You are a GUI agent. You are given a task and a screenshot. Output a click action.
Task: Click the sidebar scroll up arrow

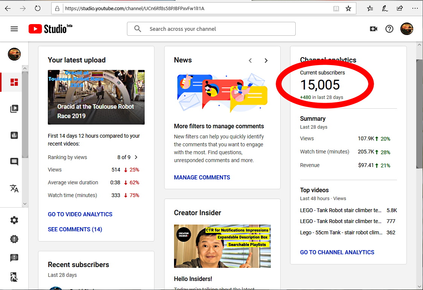click(x=25, y=68)
